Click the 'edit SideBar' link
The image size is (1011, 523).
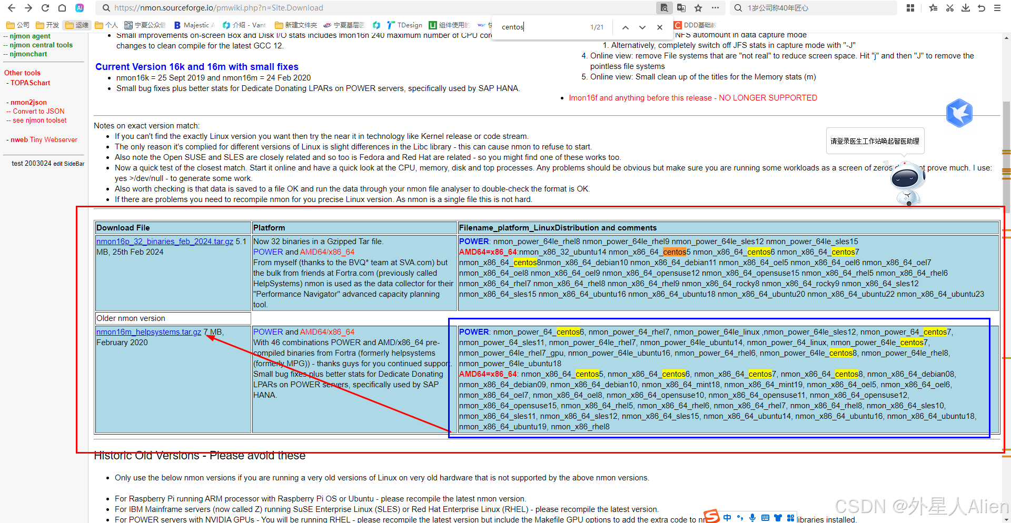69,164
